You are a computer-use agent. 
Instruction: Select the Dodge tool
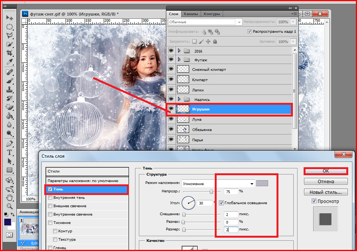click(10, 133)
